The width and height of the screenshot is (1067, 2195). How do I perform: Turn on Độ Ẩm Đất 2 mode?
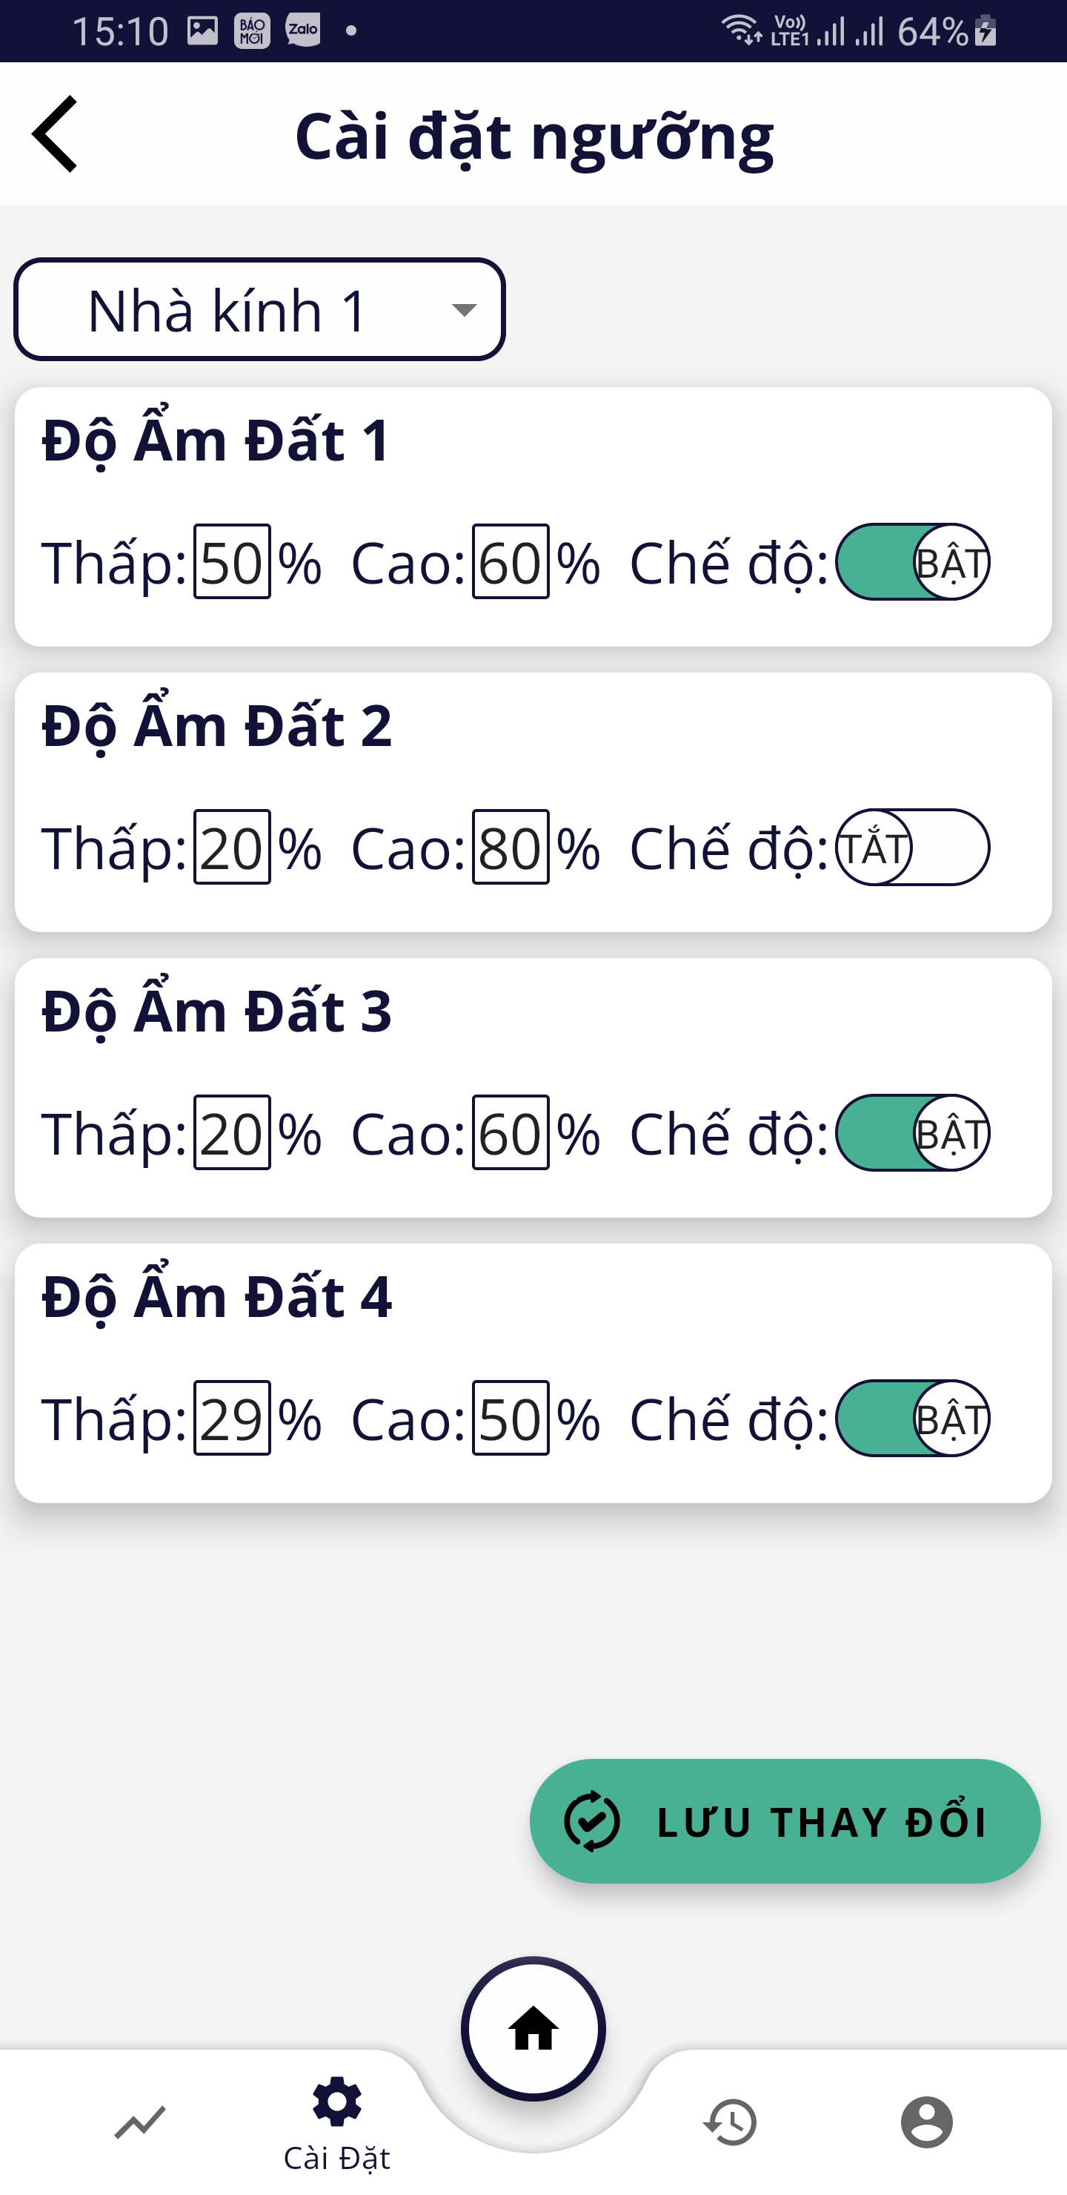click(x=913, y=848)
